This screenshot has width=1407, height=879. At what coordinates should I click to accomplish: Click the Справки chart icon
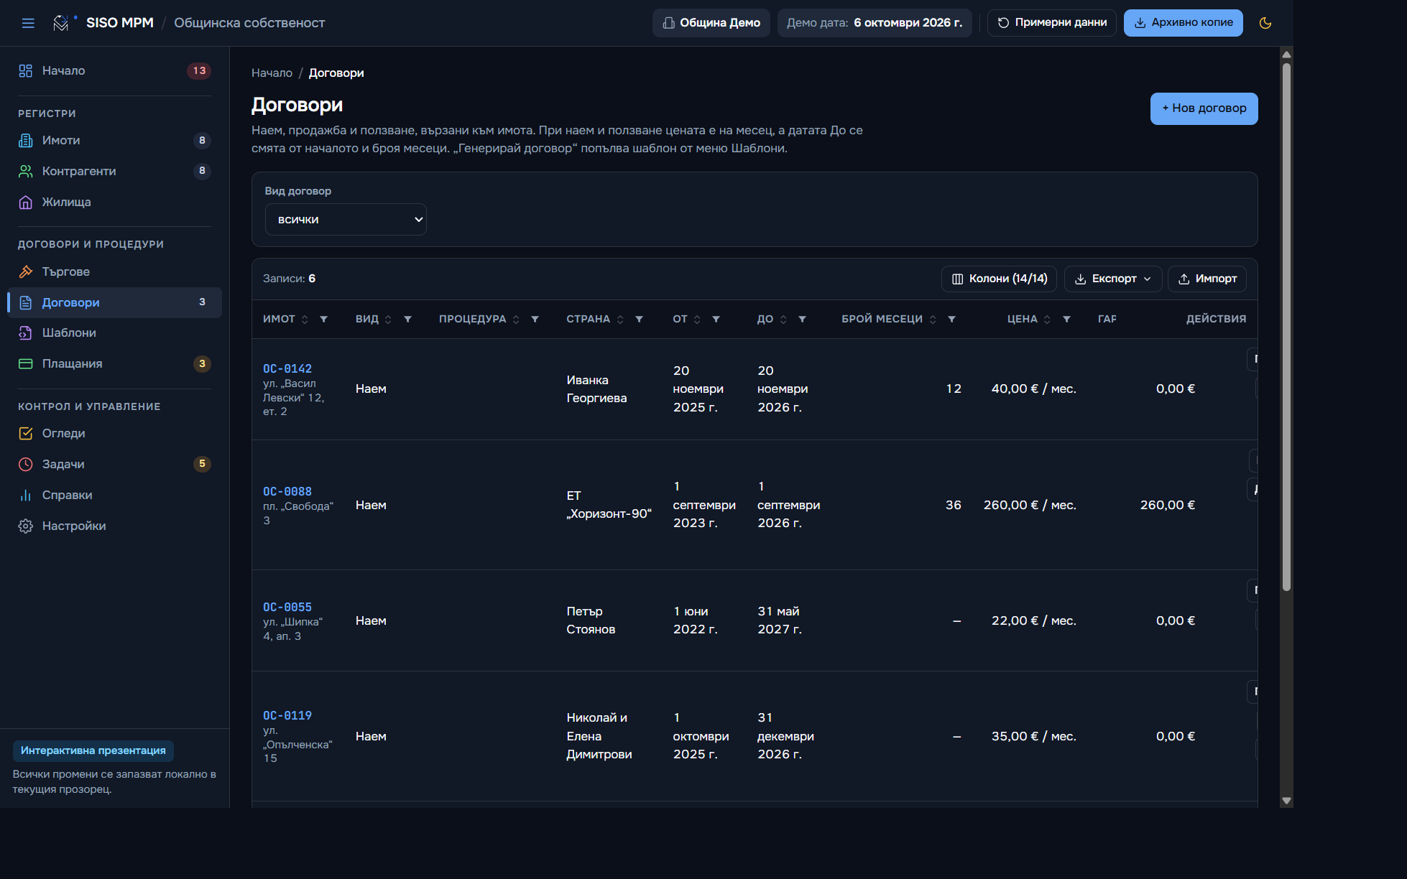pos(26,495)
